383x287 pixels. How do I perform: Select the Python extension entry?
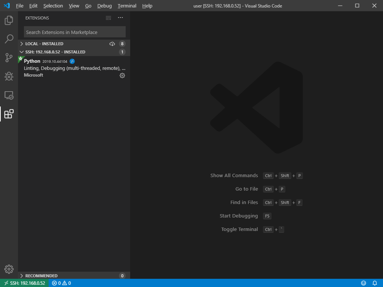click(74, 68)
